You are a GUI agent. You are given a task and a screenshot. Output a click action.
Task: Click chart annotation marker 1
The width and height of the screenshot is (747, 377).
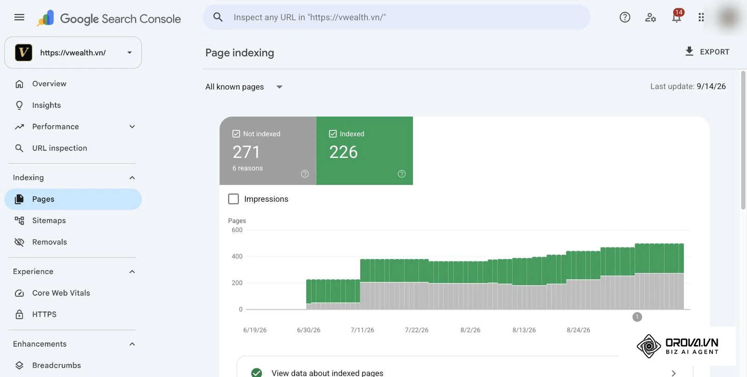tap(637, 317)
